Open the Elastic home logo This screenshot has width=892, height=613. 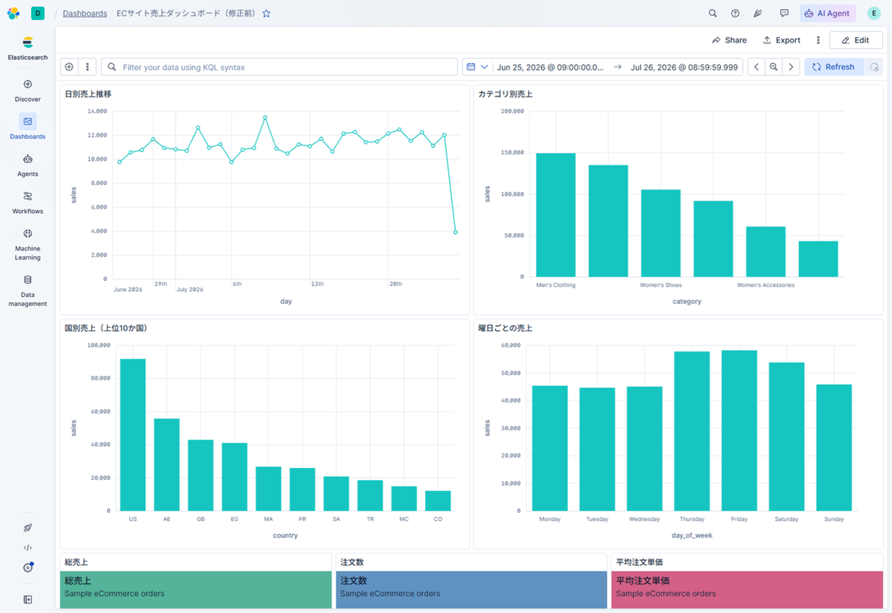[13, 13]
